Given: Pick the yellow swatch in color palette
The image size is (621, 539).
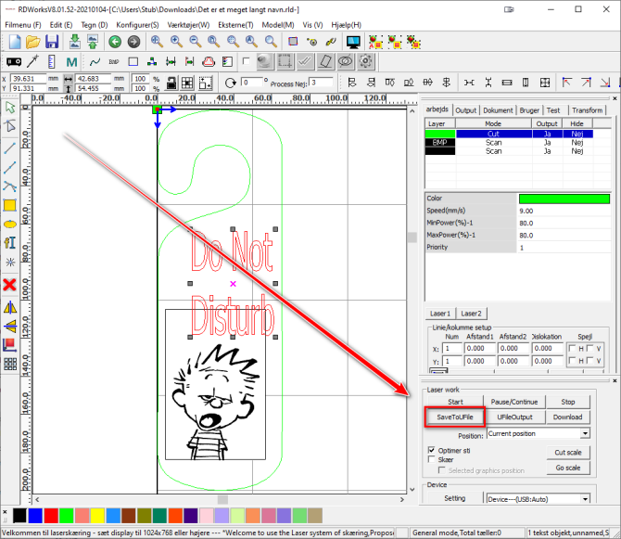Looking at the screenshot, I should (97, 516).
